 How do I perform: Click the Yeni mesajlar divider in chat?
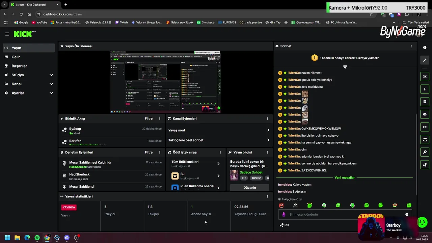[345, 178]
